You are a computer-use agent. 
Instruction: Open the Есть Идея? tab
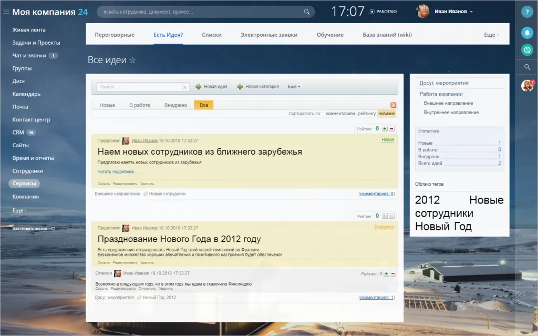point(168,35)
